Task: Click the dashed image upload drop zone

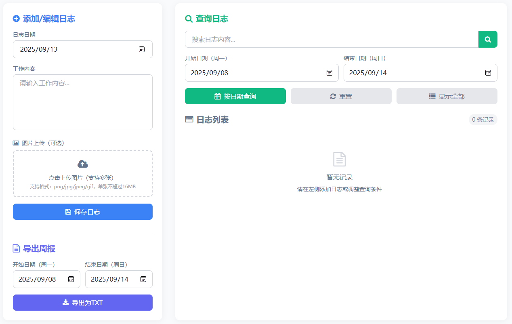Action: coord(82,174)
